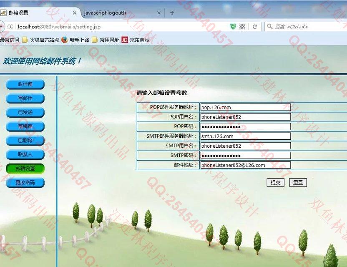Image resolution: width=347 pixels, height=267 pixels.
Task: Click the QR code icon in address bar
Action: (242, 27)
